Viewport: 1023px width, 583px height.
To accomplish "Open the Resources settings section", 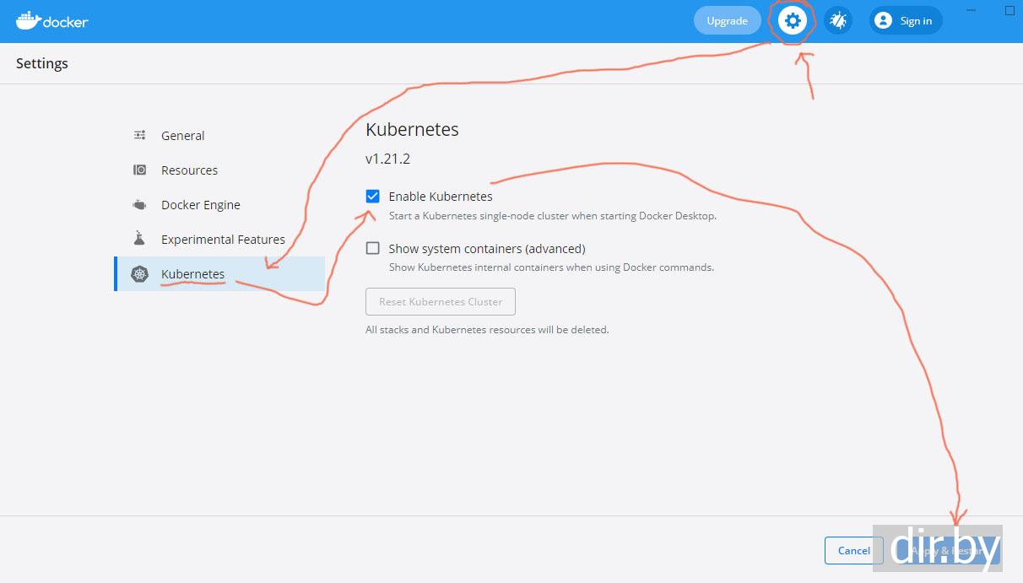I will pos(219,170).
